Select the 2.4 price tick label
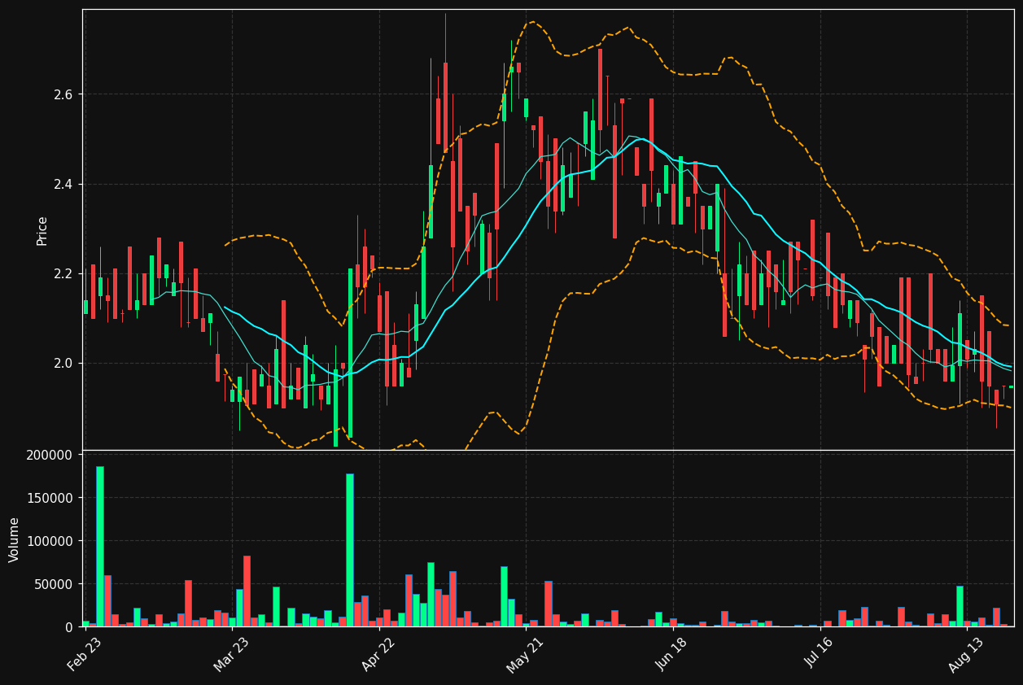 (63, 185)
